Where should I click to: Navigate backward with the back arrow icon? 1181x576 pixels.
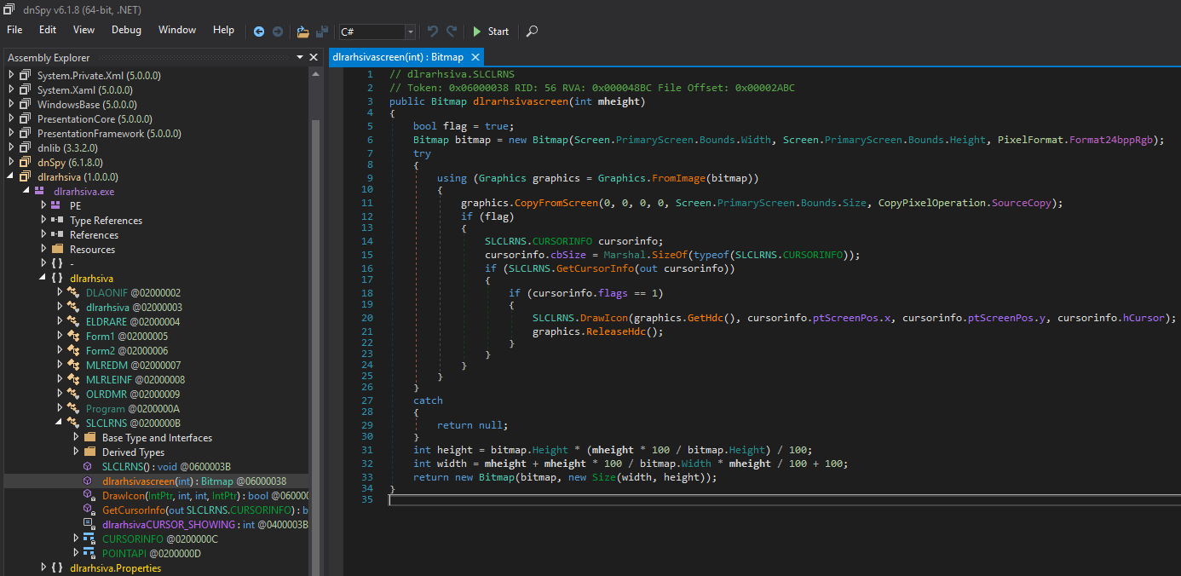tap(259, 32)
